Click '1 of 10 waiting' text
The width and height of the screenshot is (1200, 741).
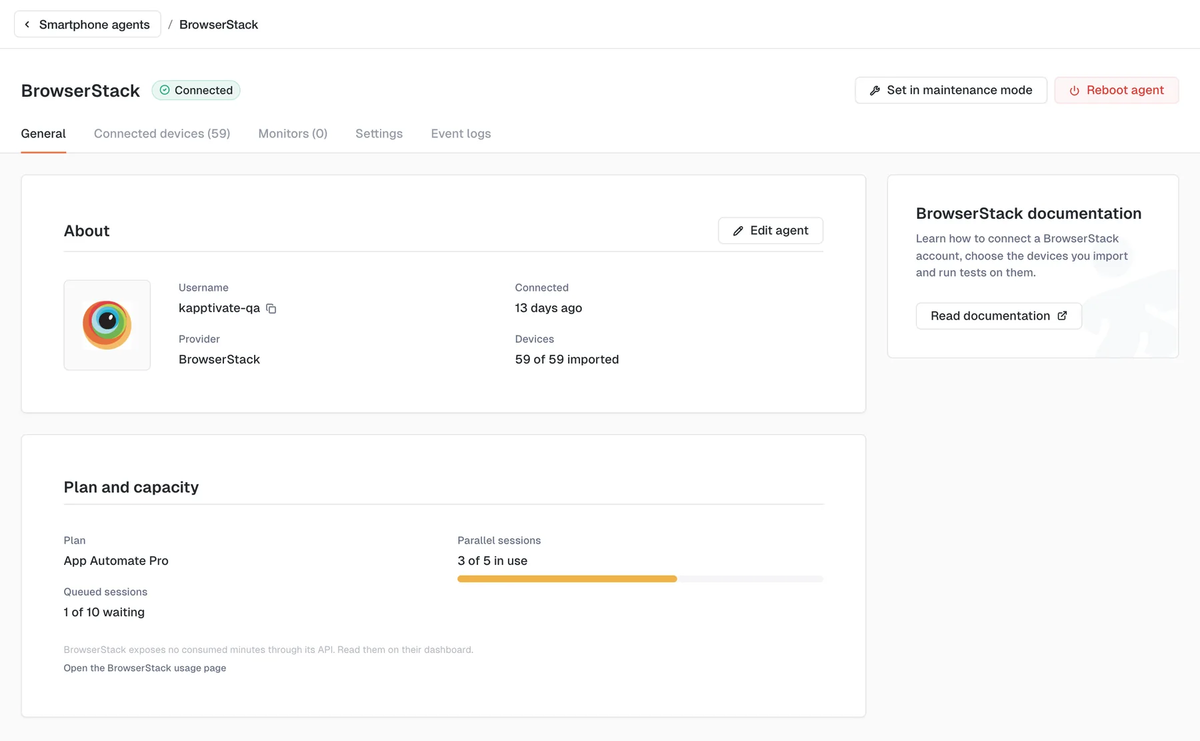click(x=104, y=612)
